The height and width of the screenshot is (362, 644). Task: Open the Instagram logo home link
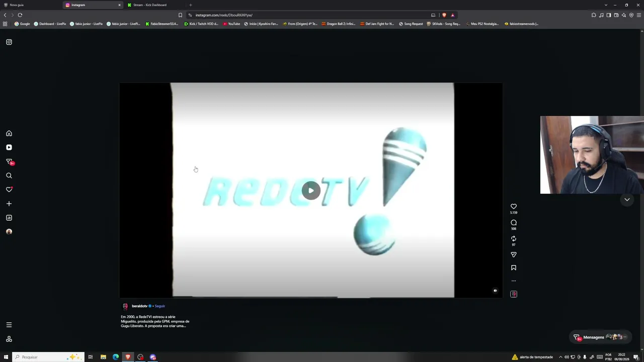pyautogui.click(x=9, y=42)
